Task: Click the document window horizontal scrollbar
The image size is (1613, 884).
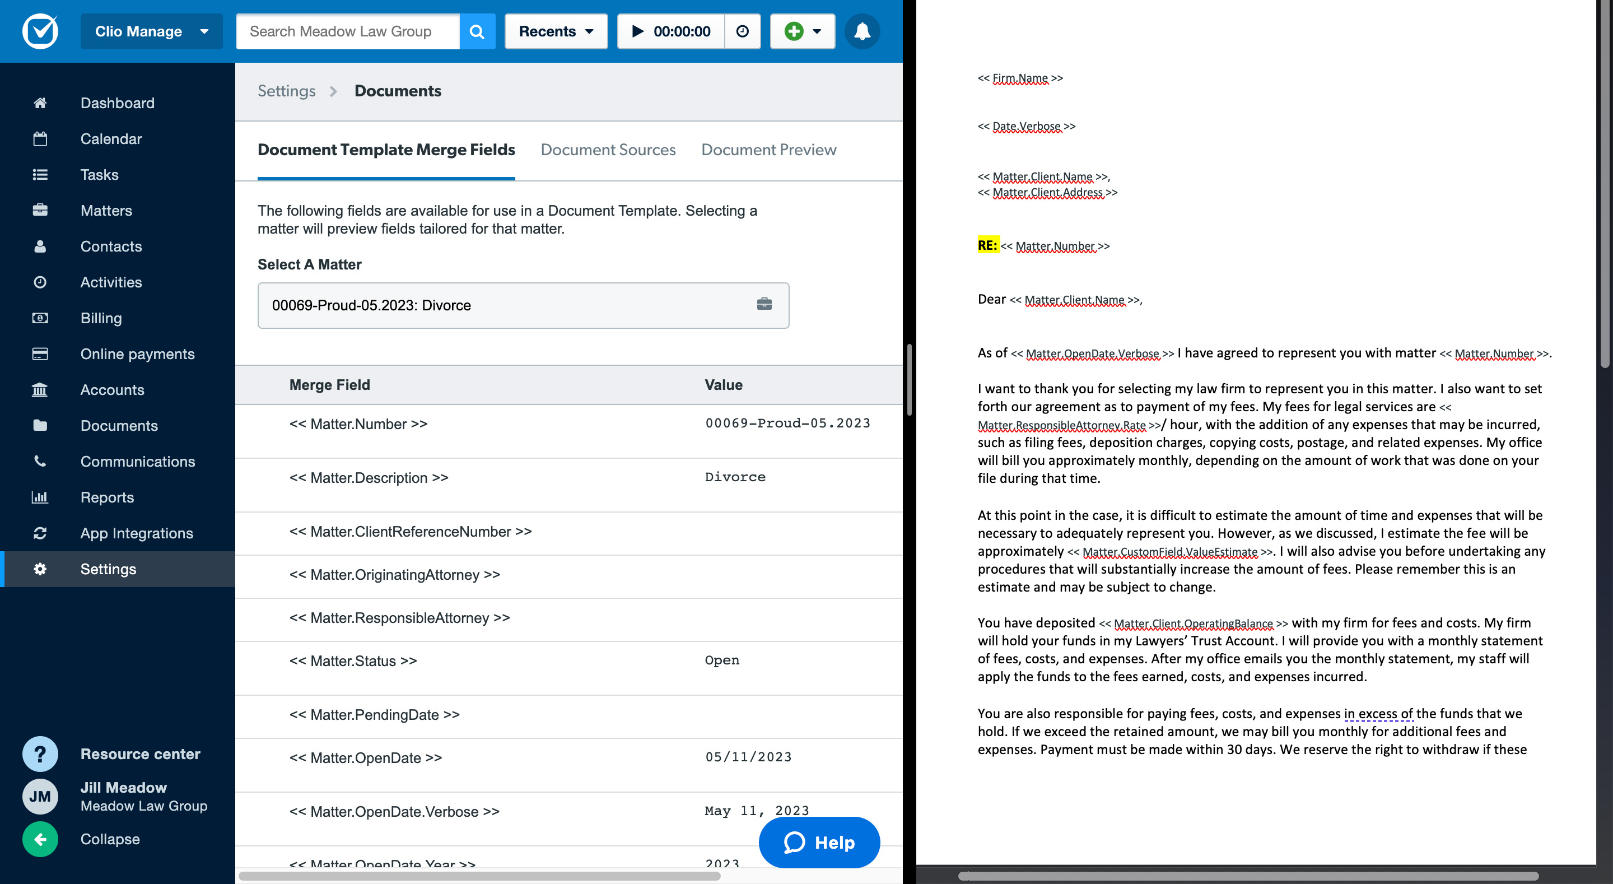Action: [x=1248, y=876]
